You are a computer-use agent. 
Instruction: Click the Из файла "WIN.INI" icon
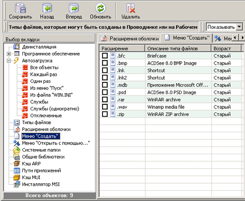point(25,95)
